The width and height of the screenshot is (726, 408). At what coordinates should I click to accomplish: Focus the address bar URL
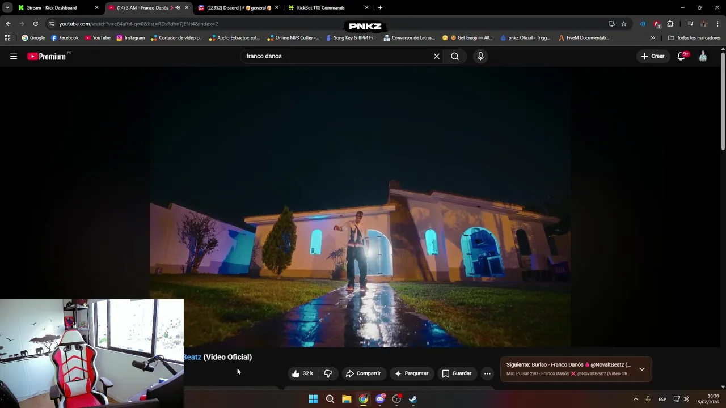click(x=138, y=24)
